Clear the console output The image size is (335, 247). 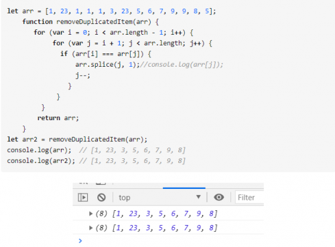click(x=101, y=198)
